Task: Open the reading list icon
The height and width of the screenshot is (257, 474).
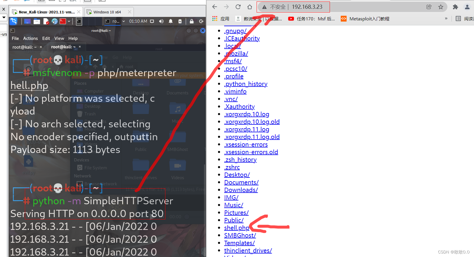Action: tap(458, 19)
